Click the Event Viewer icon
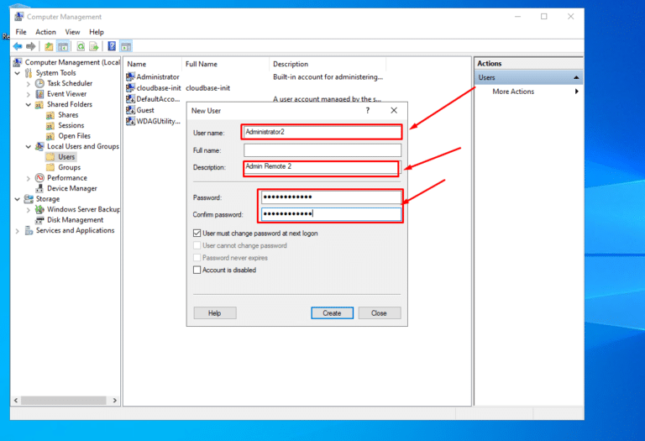Screen dimensions: 645x441 (39, 94)
